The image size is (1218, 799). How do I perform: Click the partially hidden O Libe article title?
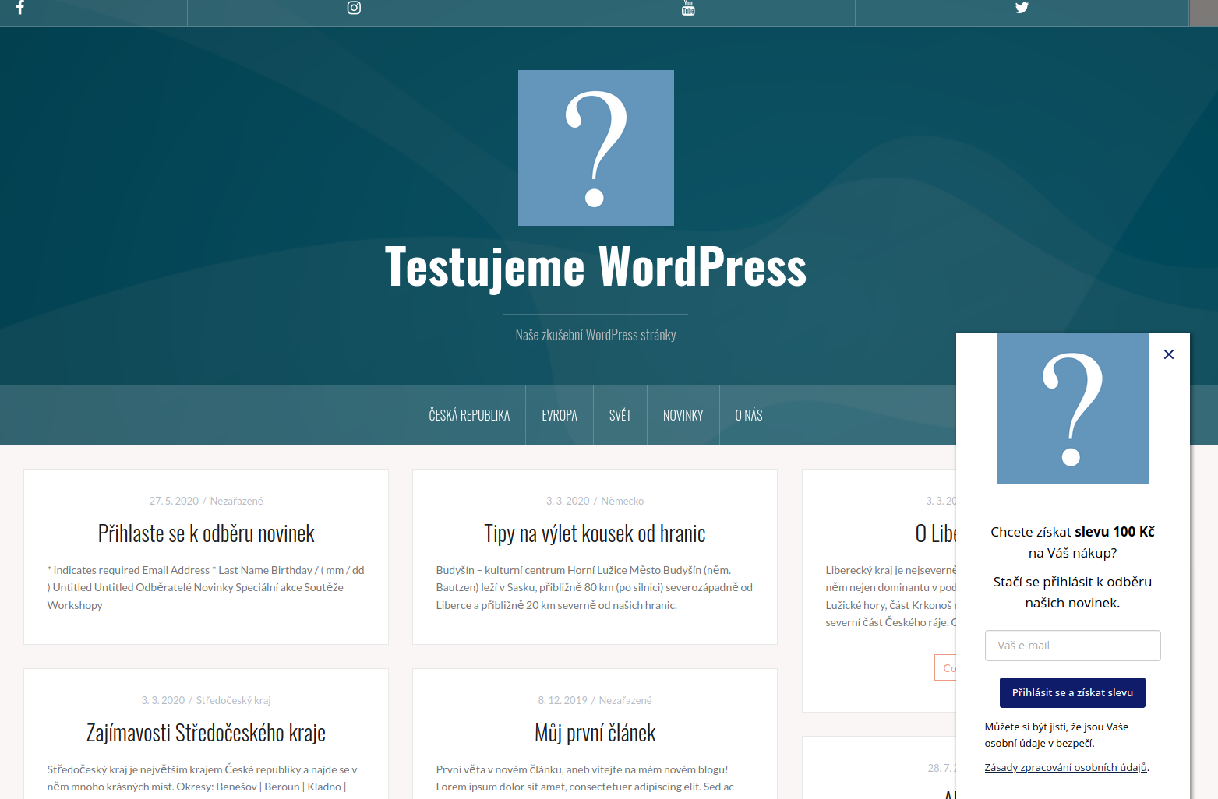[936, 533]
